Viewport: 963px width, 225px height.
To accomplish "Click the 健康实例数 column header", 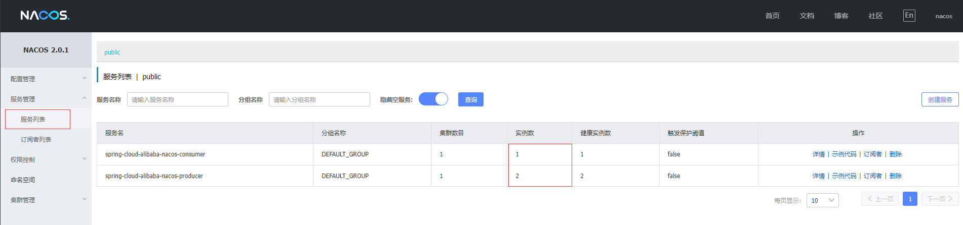I will click(595, 133).
